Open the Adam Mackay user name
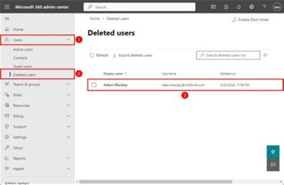This screenshot has width=284, height=185. [115, 85]
